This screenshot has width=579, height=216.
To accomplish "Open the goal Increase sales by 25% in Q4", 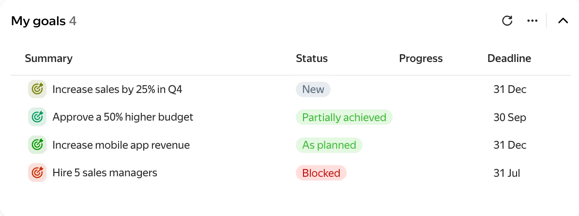I will [118, 89].
